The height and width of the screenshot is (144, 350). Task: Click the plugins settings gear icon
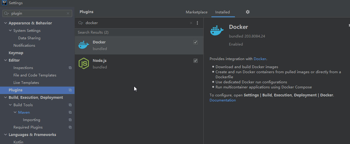tap(247, 12)
